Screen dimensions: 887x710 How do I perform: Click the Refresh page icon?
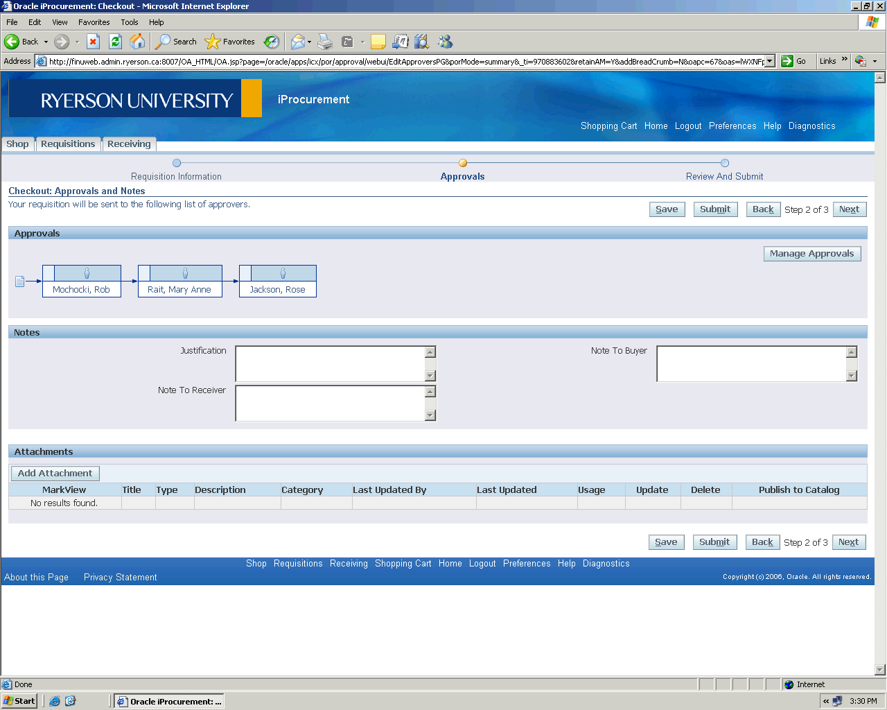[116, 42]
